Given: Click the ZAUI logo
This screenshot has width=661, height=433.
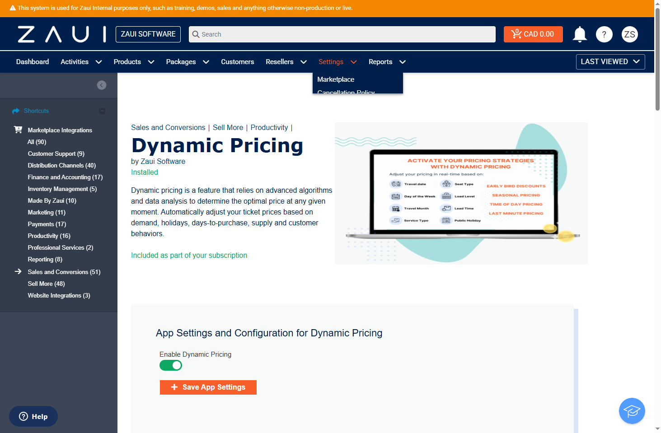Looking at the screenshot, I should pos(62,34).
